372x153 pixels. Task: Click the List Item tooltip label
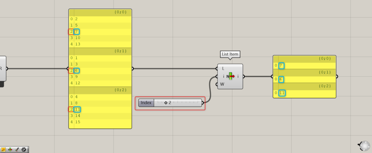coord(230,54)
